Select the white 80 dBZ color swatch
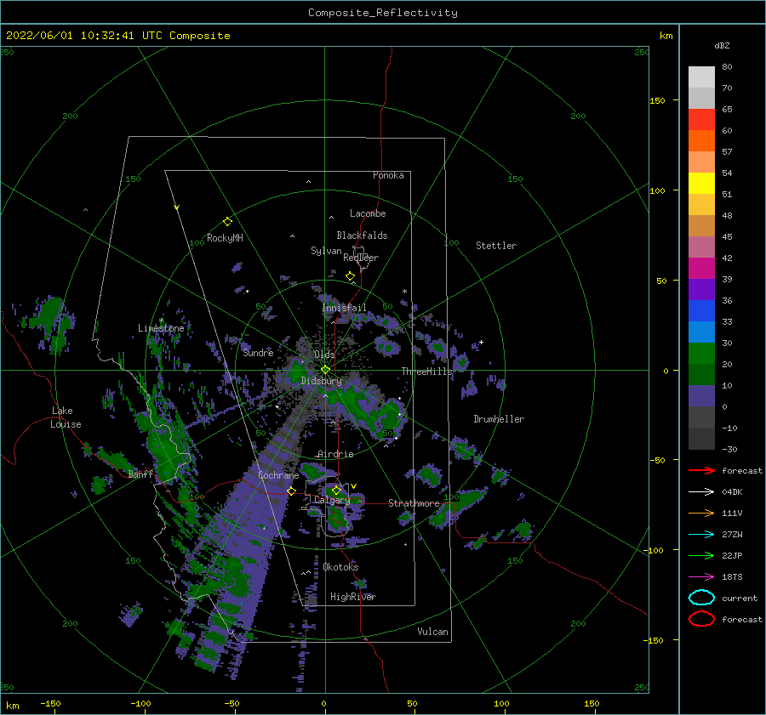The image size is (766, 715). pos(701,77)
